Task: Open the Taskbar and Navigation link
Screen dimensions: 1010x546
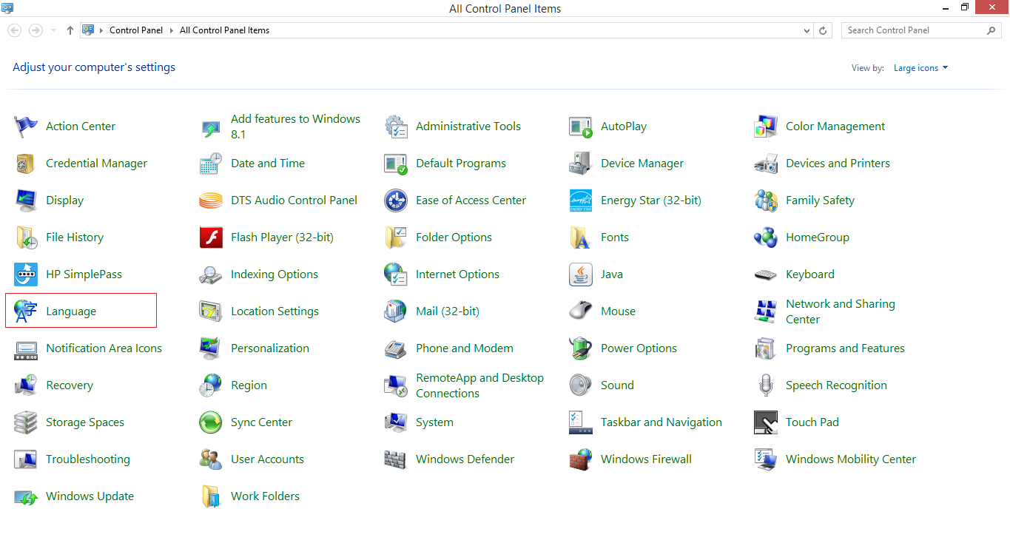Action: tap(661, 422)
